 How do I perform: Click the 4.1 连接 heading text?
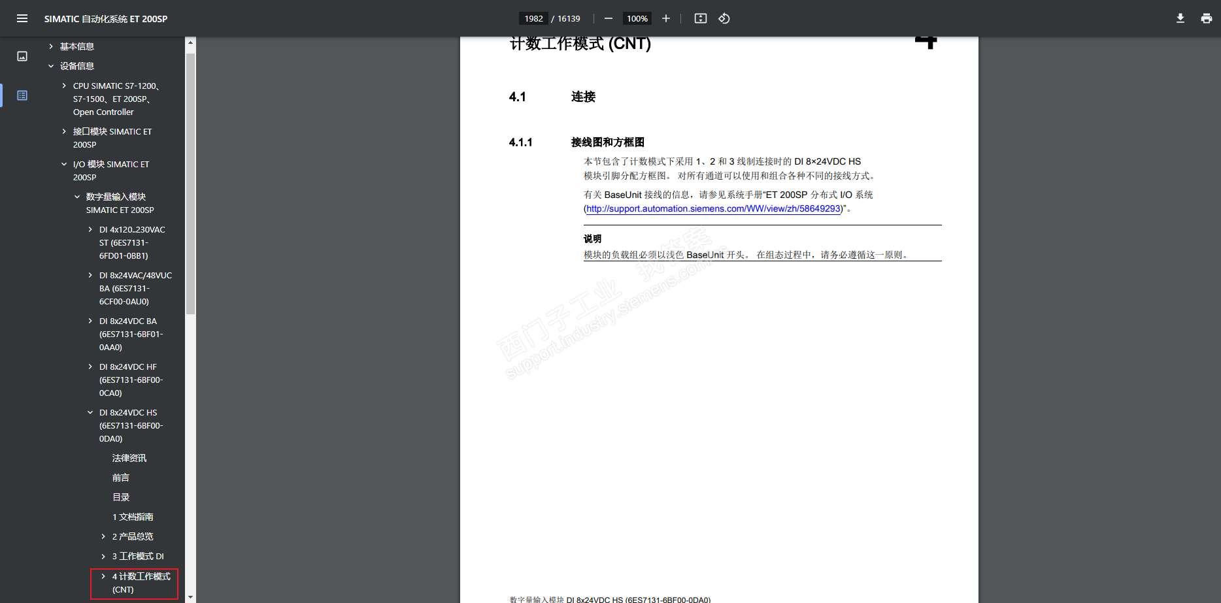pos(552,97)
